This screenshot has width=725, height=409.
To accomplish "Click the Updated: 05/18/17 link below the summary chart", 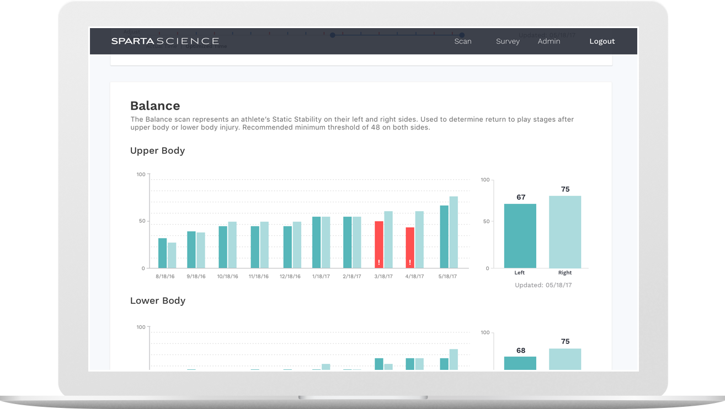I will (543, 284).
